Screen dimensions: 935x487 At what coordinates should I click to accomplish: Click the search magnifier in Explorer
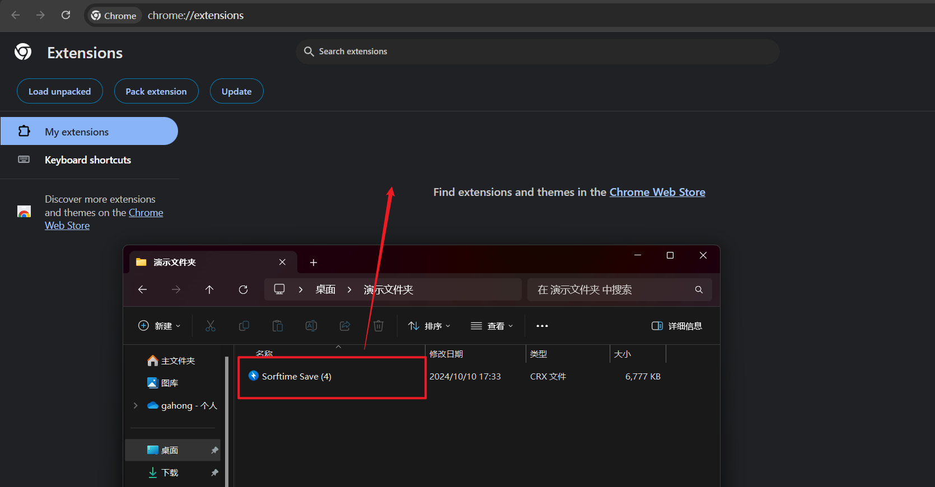click(699, 289)
